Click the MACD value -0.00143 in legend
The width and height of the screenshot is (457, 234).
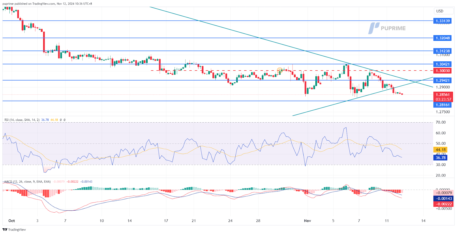(86, 182)
